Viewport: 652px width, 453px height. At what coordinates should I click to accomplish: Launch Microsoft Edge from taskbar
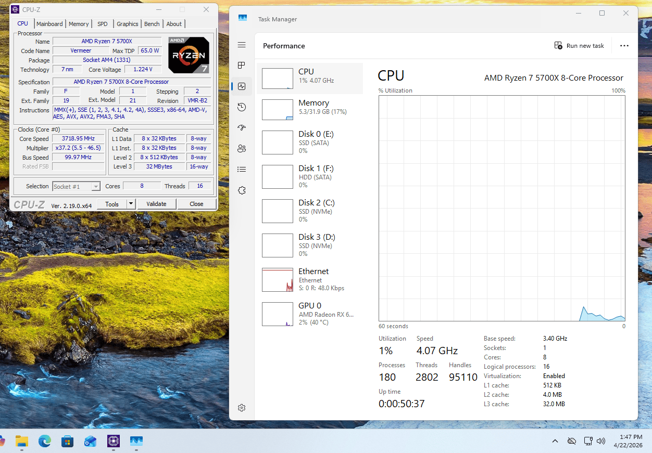[x=45, y=442]
